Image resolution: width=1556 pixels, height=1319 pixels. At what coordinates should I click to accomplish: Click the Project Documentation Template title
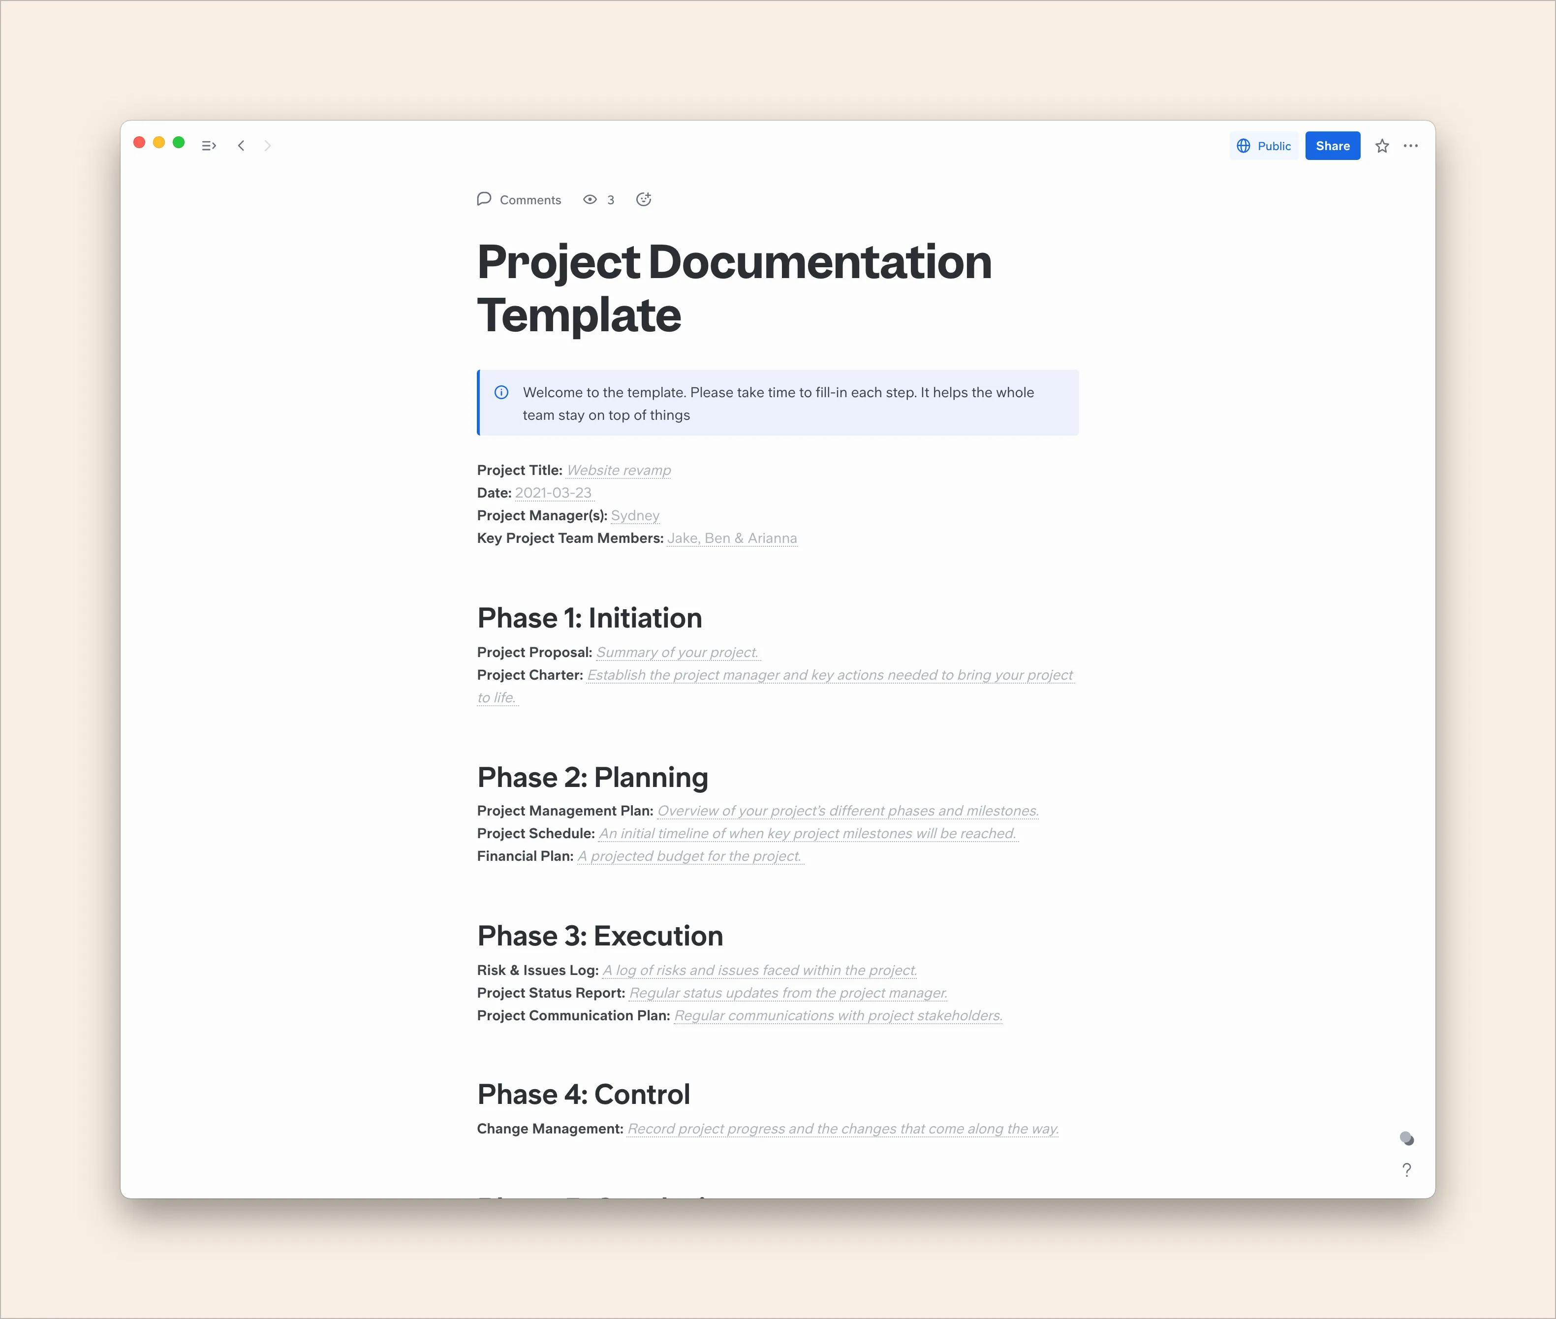[734, 288]
